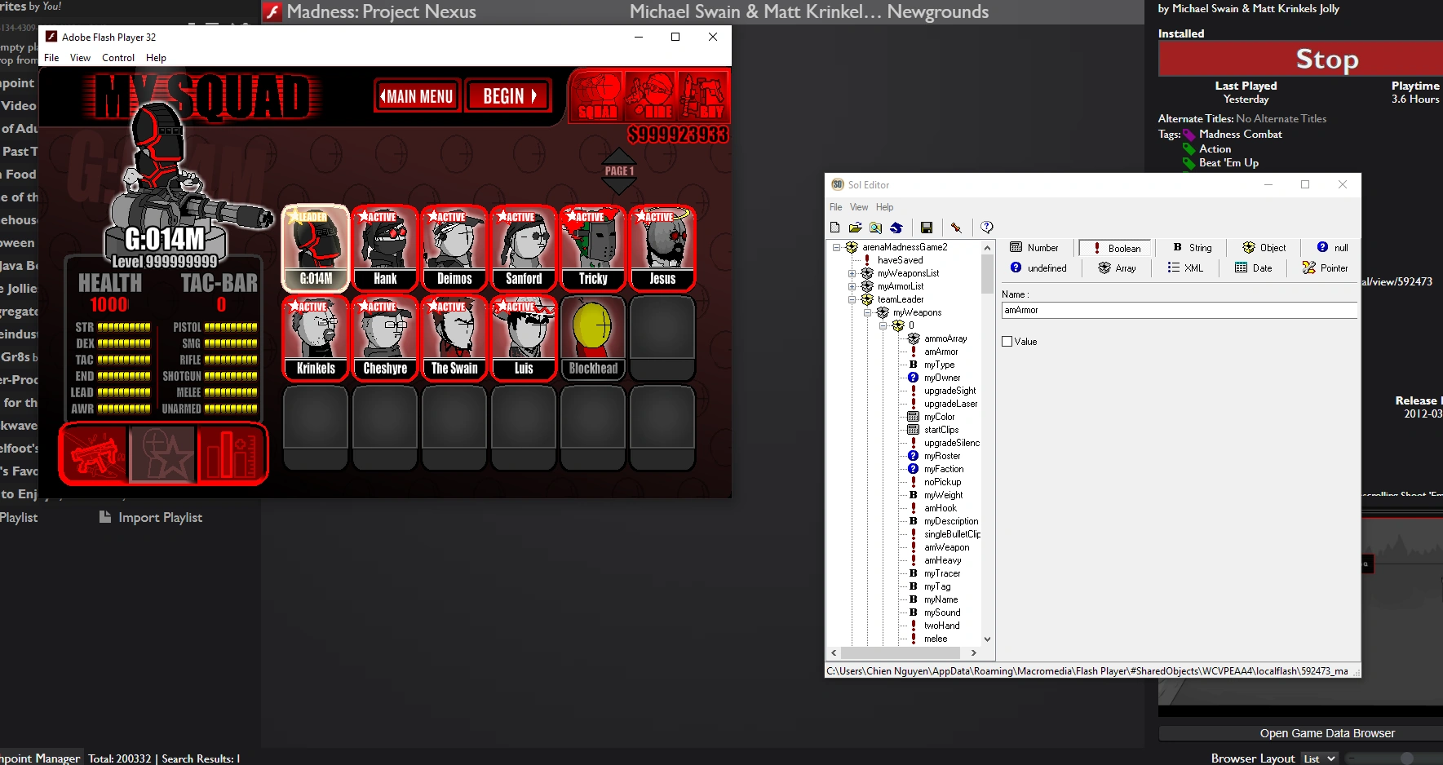Collapse the myWeapons tree node
This screenshot has width=1443, height=765.
click(x=867, y=312)
